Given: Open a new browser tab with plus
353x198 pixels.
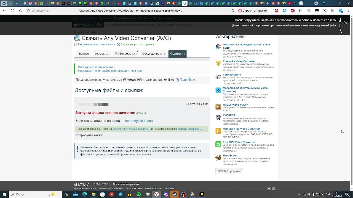Looking at the screenshot, I should click(301, 3).
